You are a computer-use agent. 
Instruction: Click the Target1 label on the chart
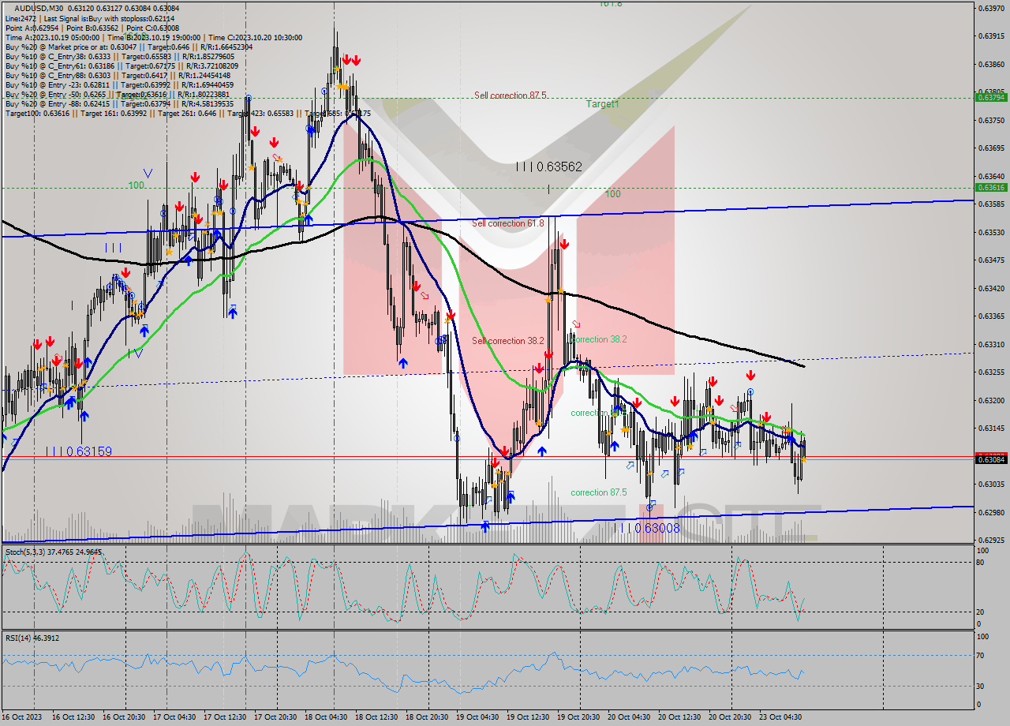click(602, 103)
